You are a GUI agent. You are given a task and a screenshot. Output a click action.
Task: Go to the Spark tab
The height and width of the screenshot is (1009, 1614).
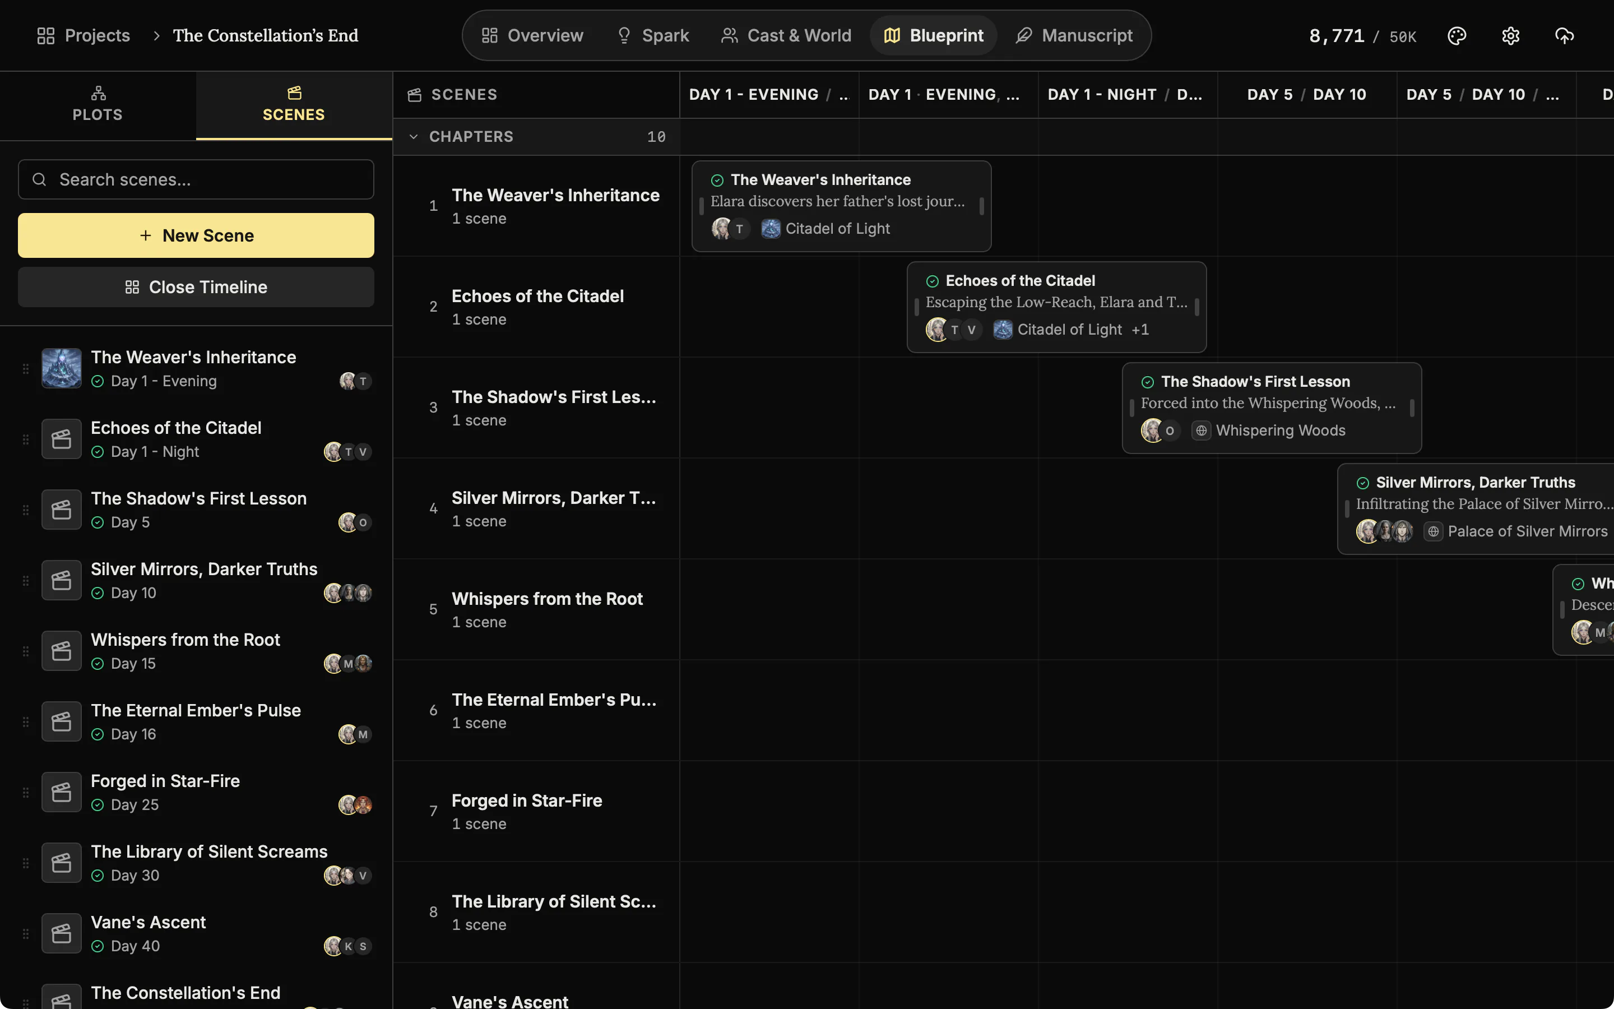point(653,35)
